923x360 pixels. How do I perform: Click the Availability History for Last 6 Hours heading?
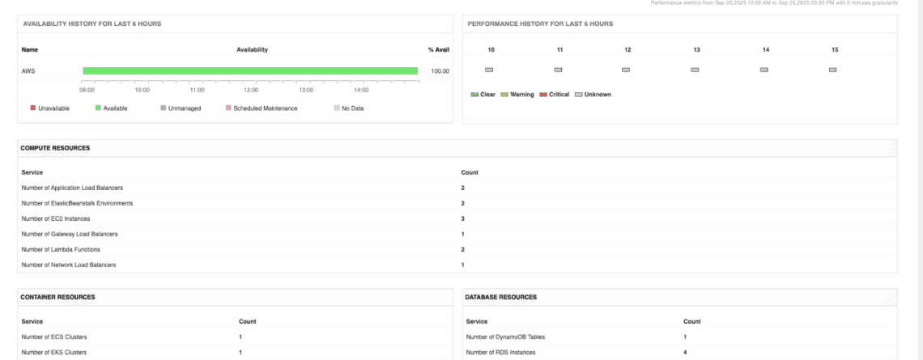91,24
